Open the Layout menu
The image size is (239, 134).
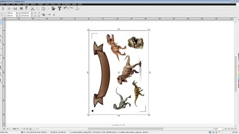tap(19, 4)
